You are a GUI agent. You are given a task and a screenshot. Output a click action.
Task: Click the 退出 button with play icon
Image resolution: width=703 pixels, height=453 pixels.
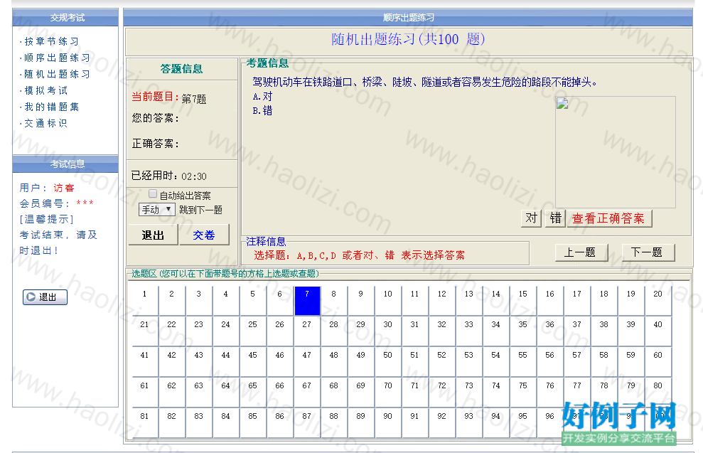coord(45,297)
